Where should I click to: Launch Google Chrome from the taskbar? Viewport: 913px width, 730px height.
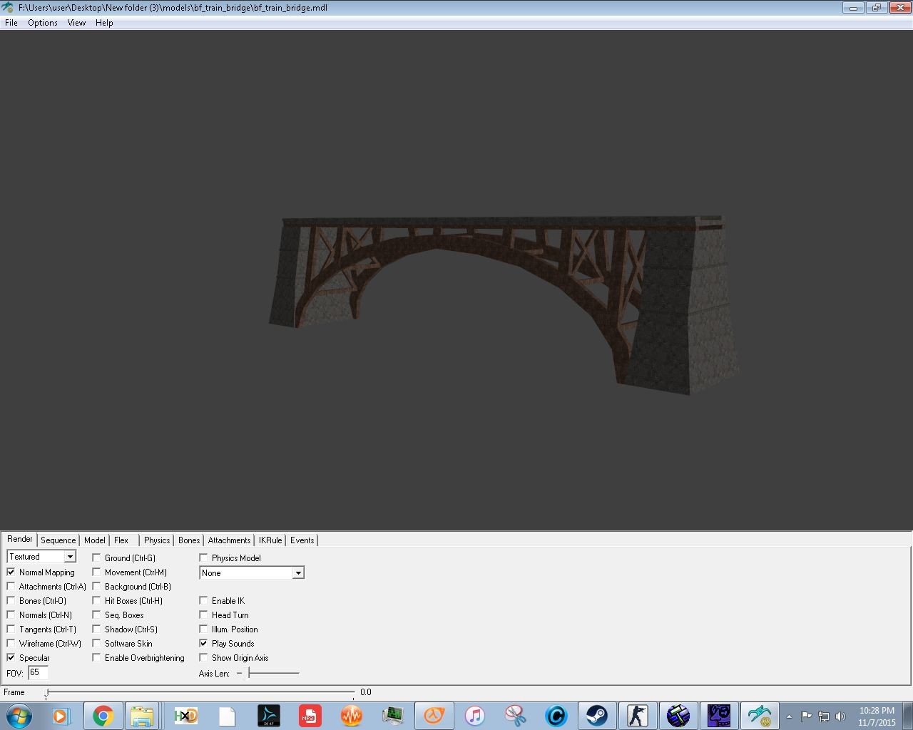point(103,716)
